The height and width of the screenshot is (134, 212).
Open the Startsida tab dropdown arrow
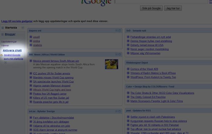pyautogui.click(x=23, y=28)
